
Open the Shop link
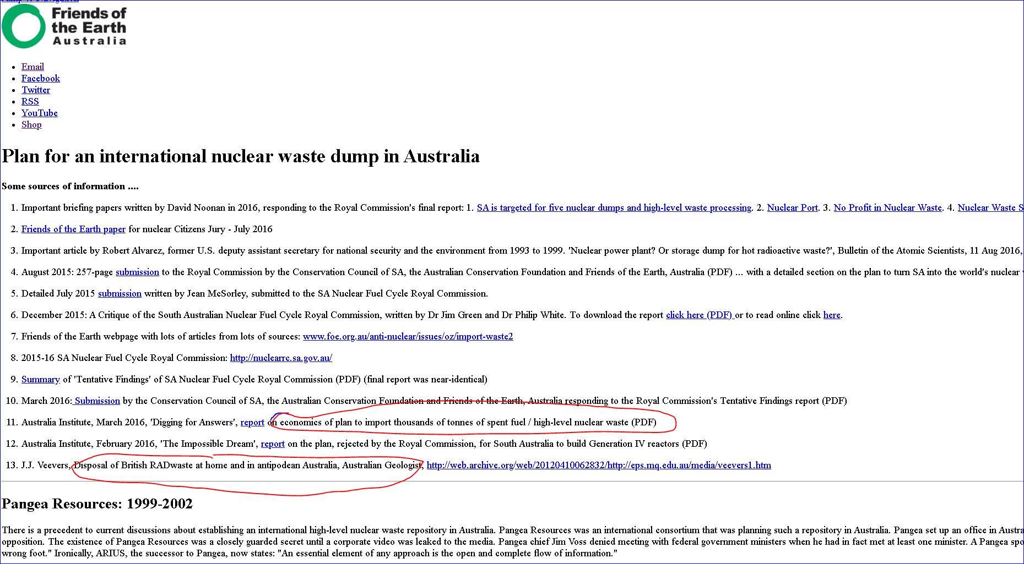(31, 124)
